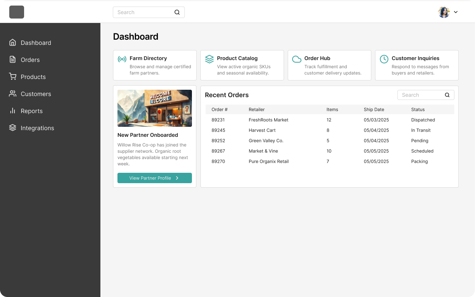
Task: Click the Farm Directory broadcast icon
Action: (122, 59)
